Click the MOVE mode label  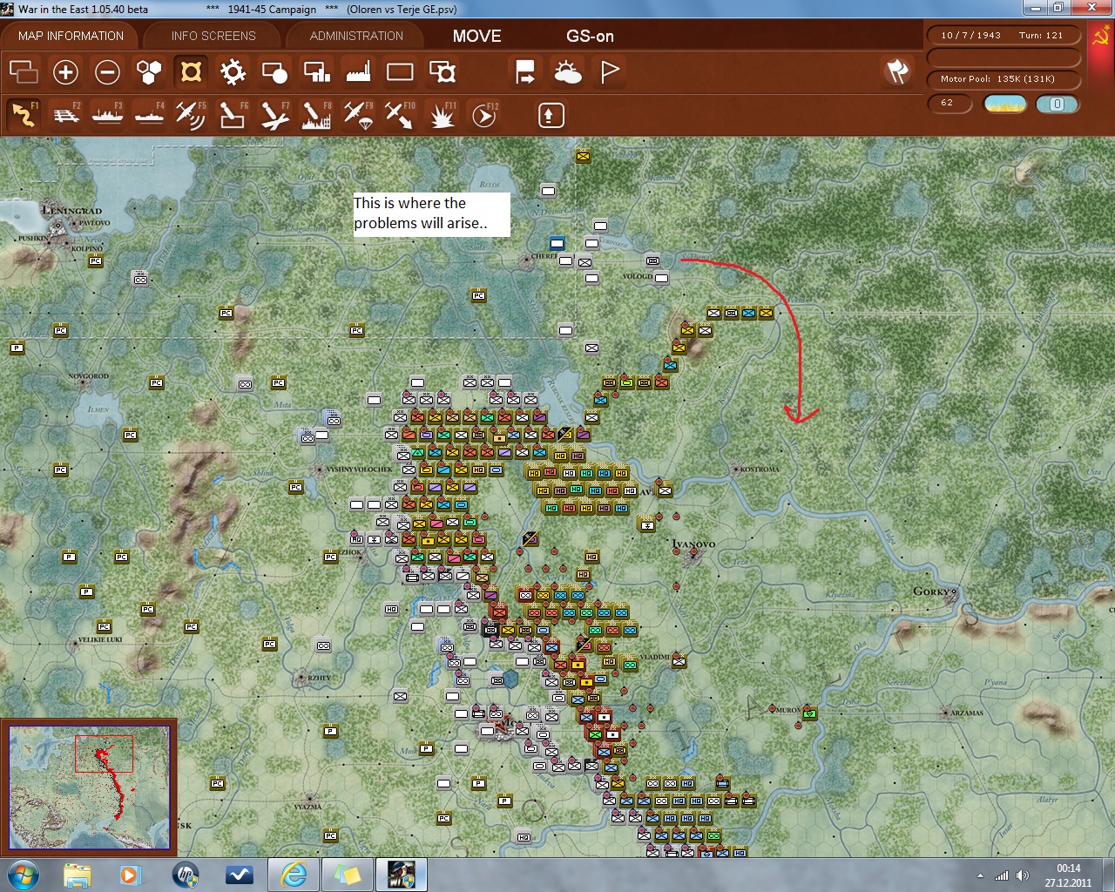[476, 36]
